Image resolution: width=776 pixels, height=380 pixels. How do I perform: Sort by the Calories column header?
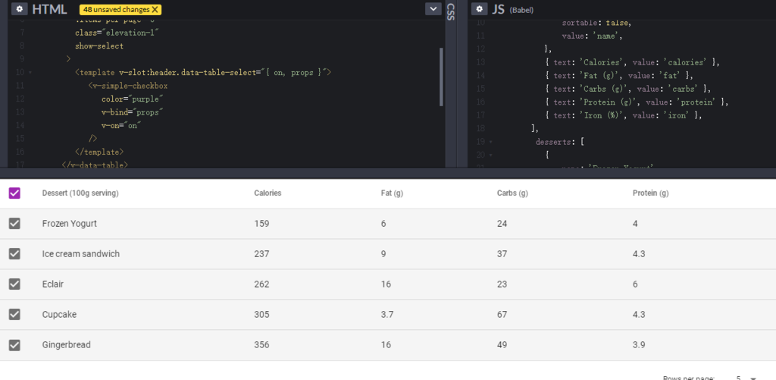268,193
